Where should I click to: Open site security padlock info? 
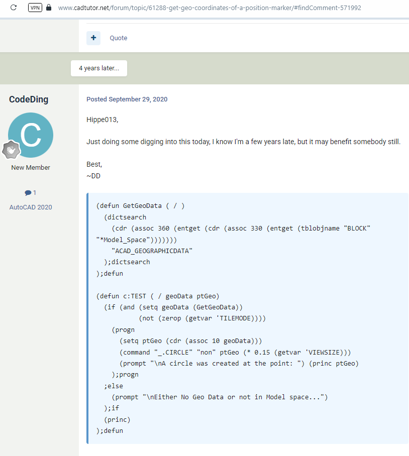click(x=49, y=7)
